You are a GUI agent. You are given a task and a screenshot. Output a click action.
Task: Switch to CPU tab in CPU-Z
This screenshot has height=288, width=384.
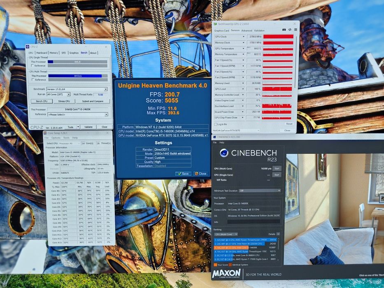[31, 53]
